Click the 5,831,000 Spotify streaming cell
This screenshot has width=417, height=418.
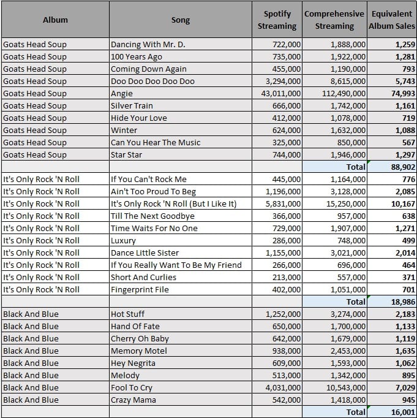click(x=277, y=203)
